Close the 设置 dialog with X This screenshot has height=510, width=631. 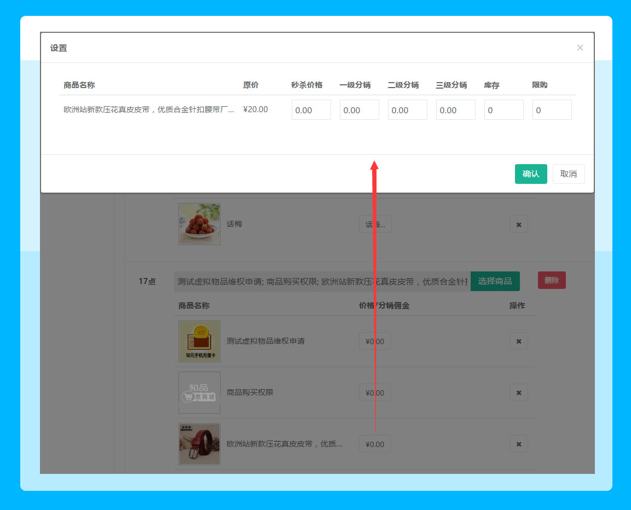pyautogui.click(x=580, y=48)
